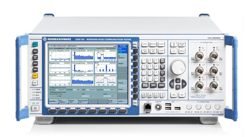This screenshot has width=247, height=137.
Task: Hit the PRINT hardkey
Action: click(35, 70)
